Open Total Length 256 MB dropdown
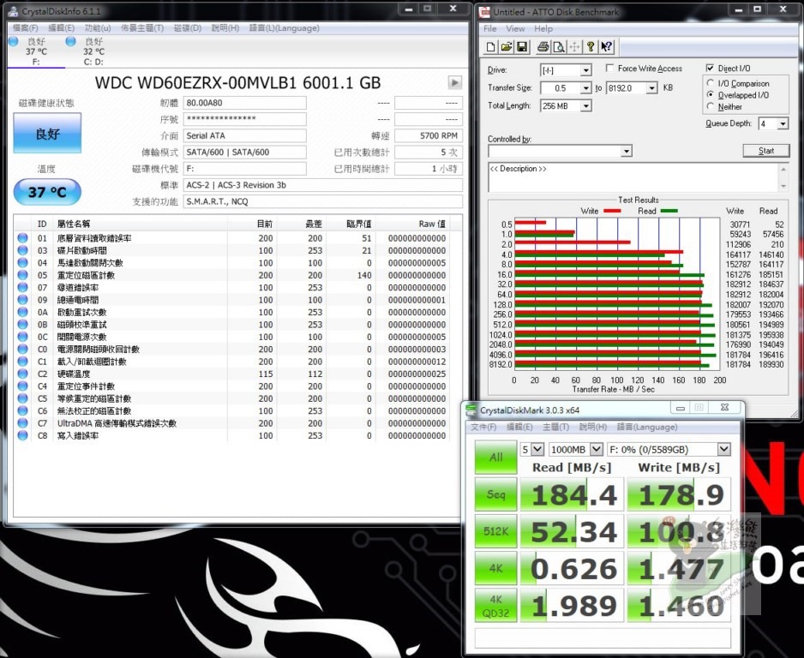This screenshot has height=658, width=804. tap(586, 106)
